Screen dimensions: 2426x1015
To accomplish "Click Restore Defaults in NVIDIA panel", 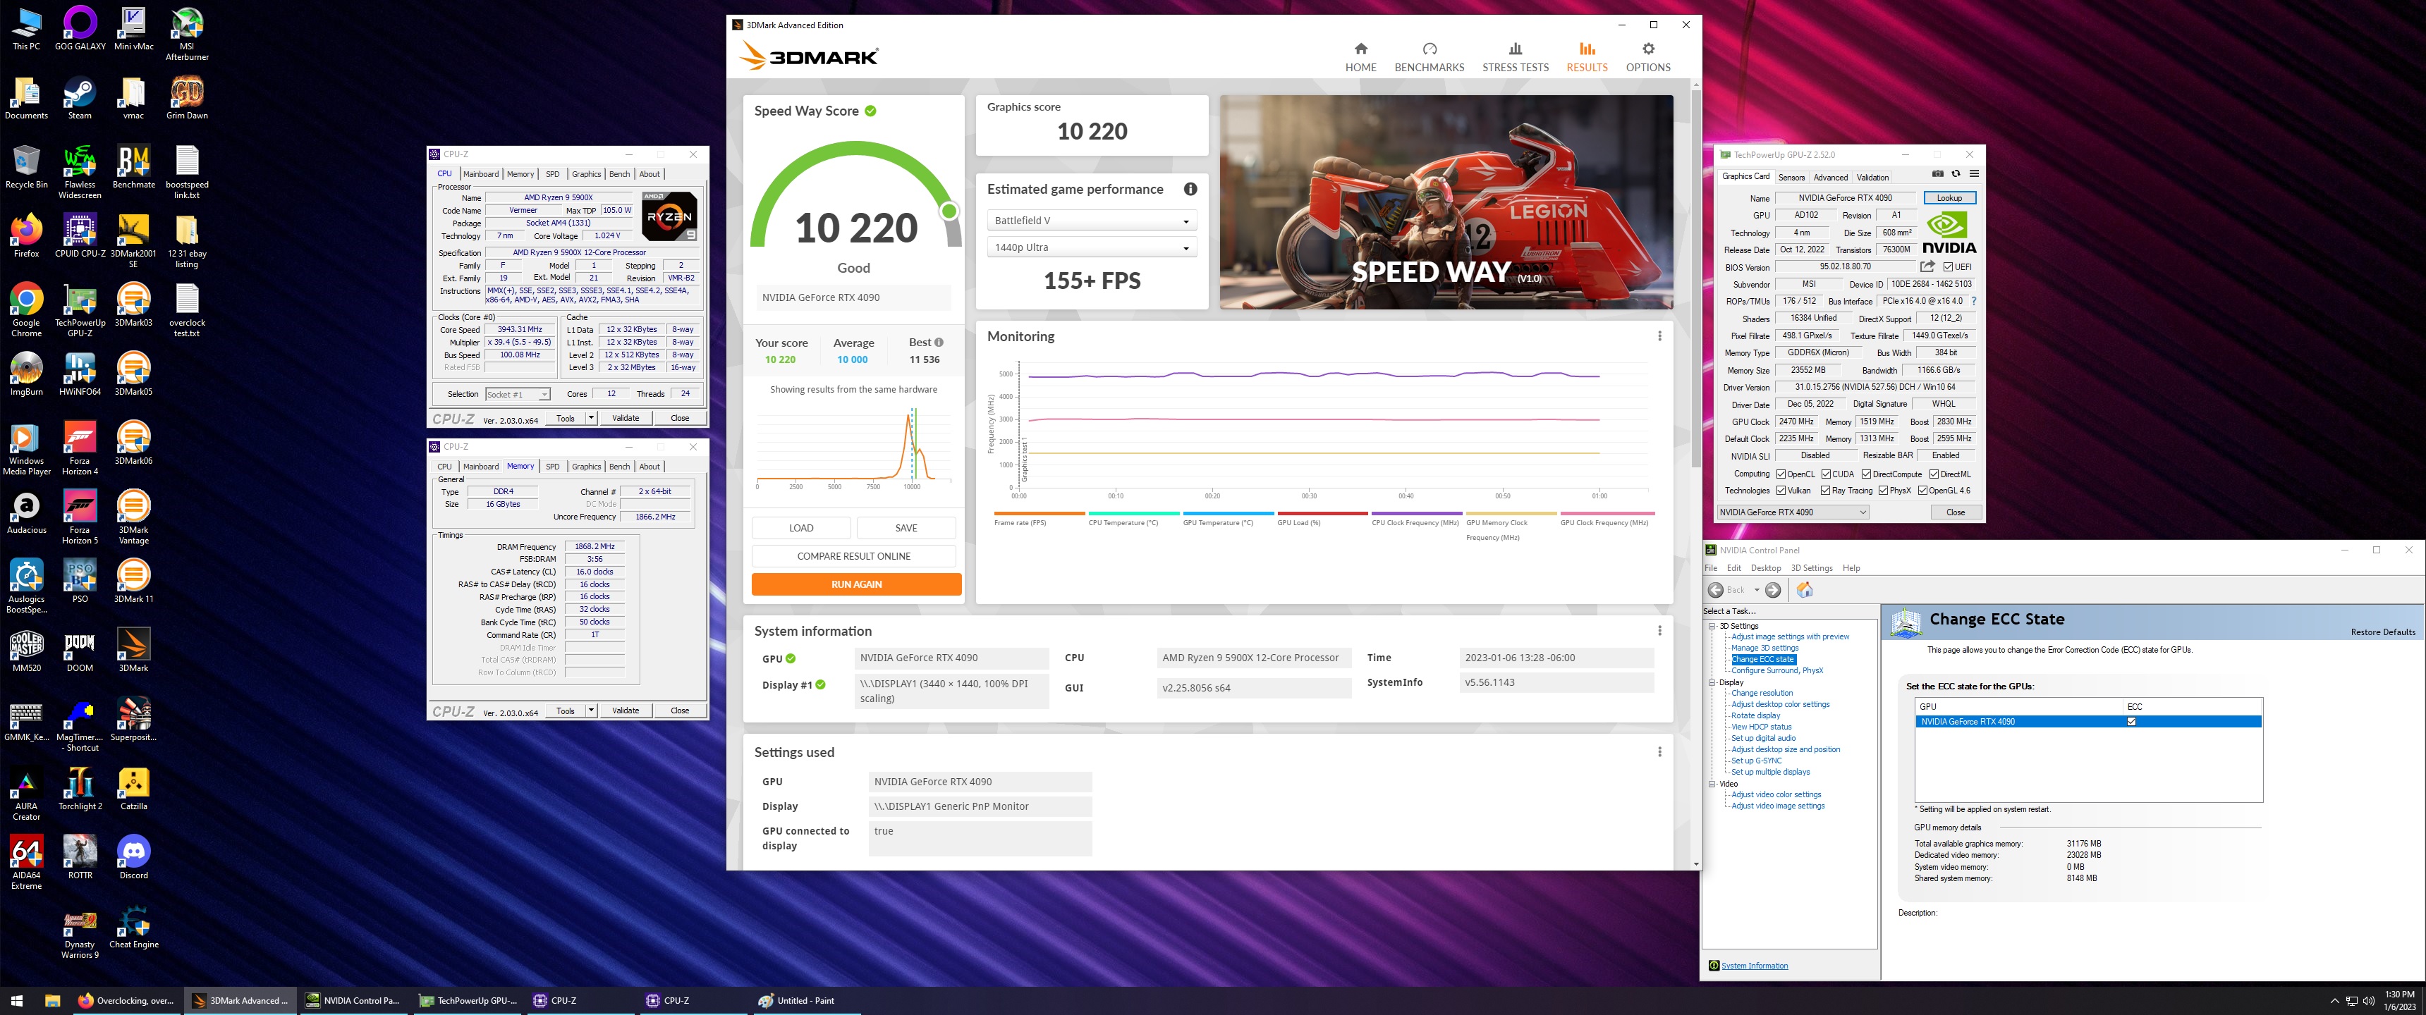I will 2382,632.
